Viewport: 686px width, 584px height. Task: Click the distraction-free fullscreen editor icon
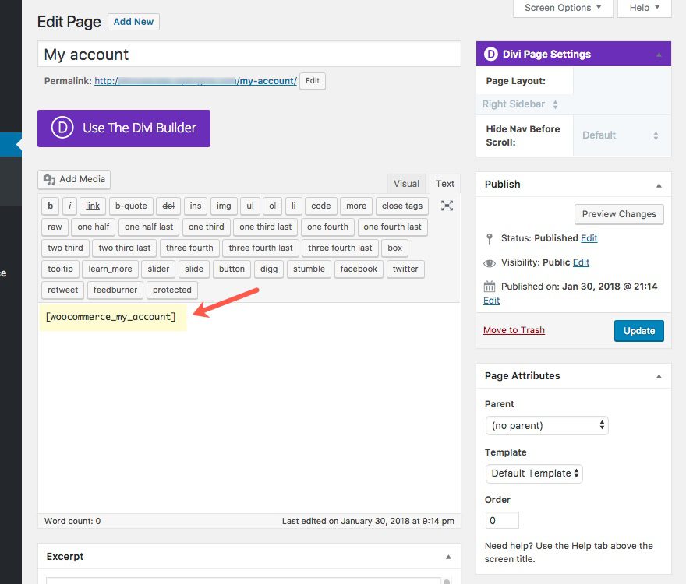(x=447, y=206)
